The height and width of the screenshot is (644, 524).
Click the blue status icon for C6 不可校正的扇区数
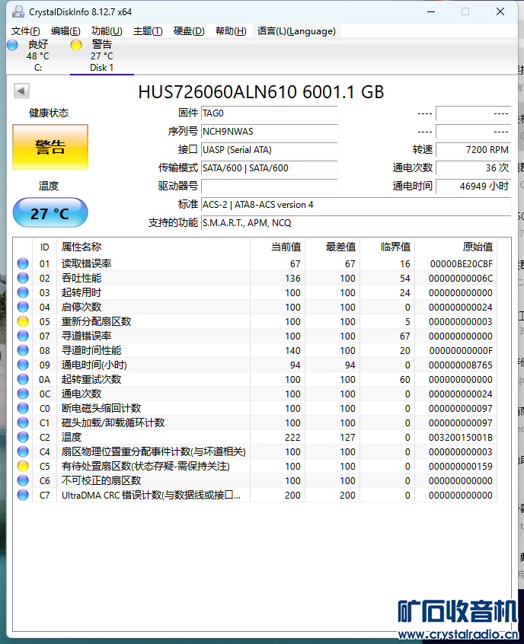[x=23, y=480]
